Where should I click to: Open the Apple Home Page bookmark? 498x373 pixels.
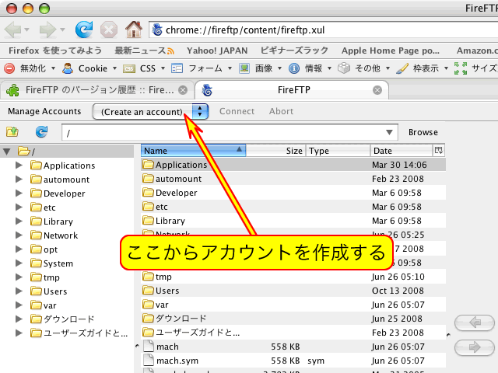[x=391, y=51]
